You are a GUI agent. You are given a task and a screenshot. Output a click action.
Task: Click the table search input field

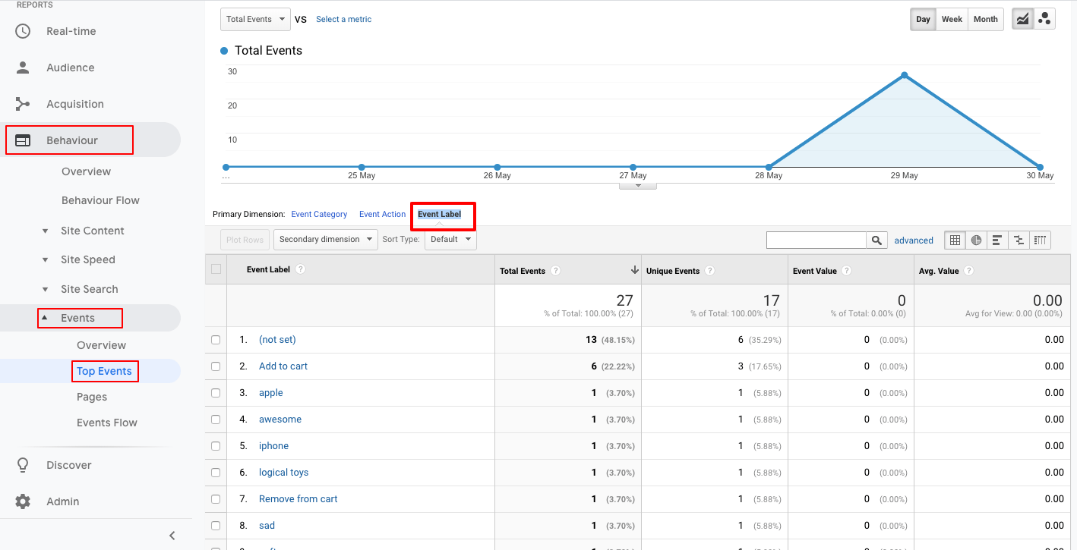[816, 240]
